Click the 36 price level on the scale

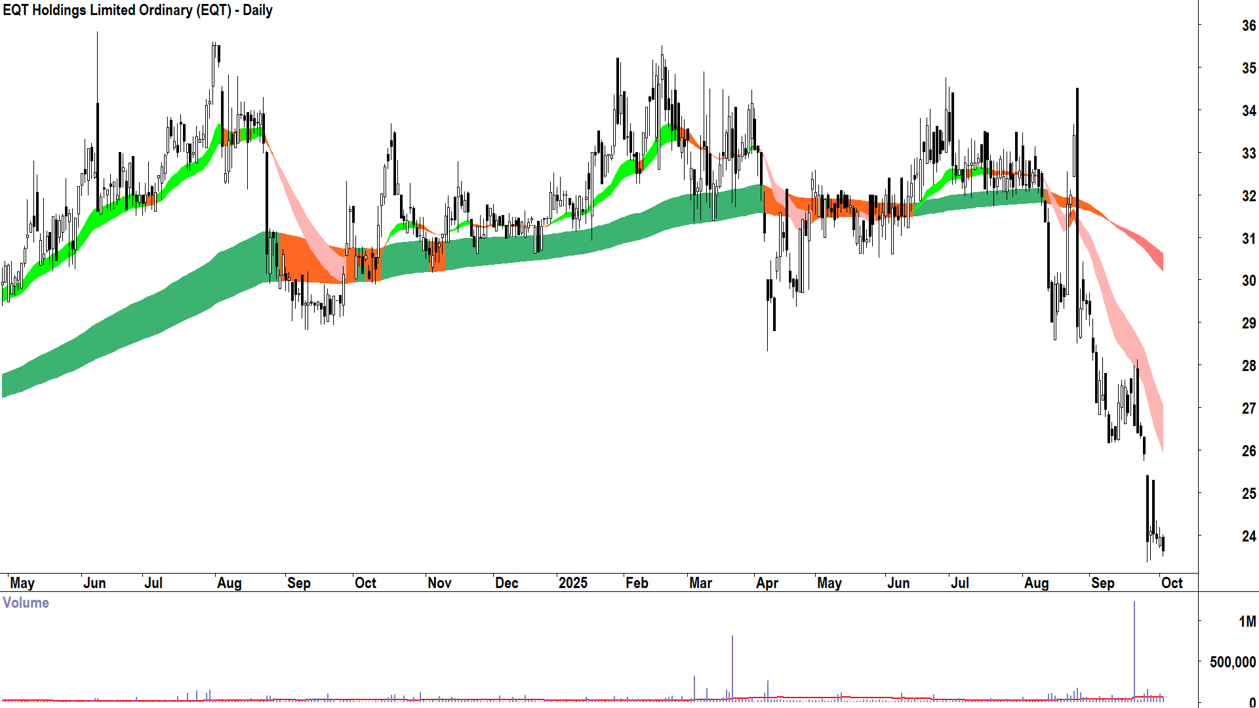click(x=1249, y=26)
